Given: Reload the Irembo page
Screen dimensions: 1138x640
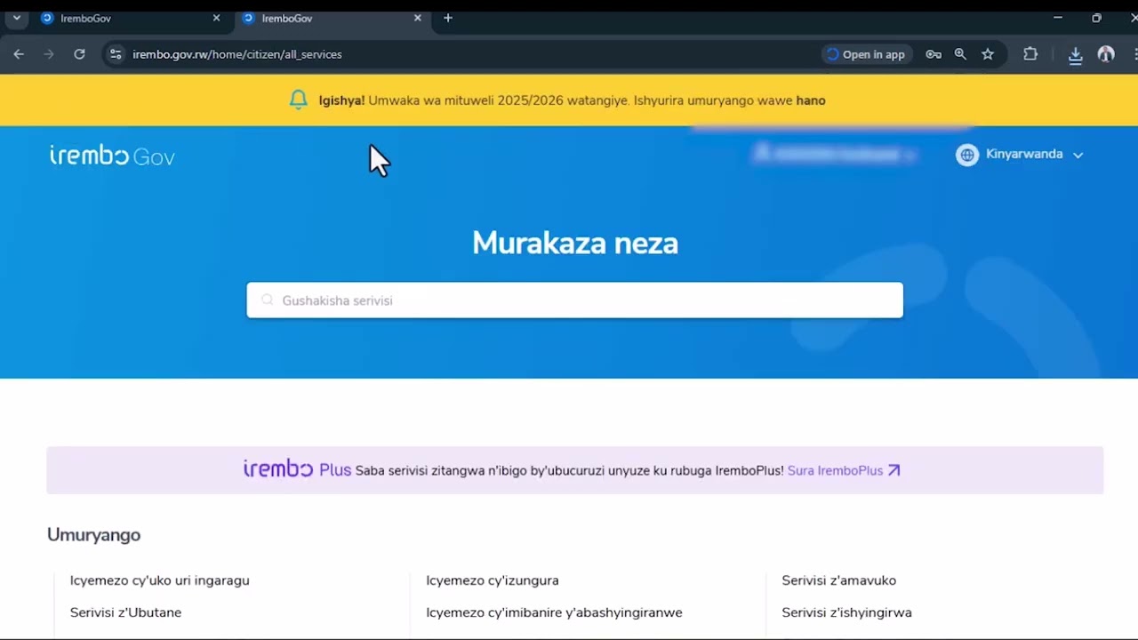Looking at the screenshot, I should coord(79,54).
